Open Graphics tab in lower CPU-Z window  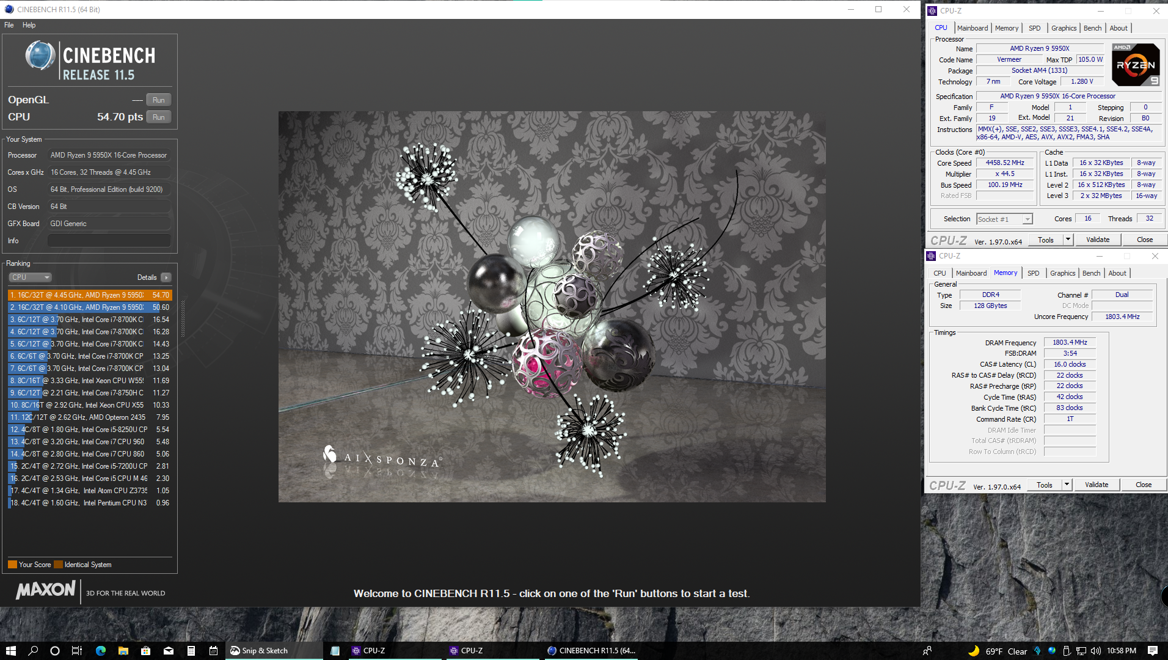click(1062, 273)
